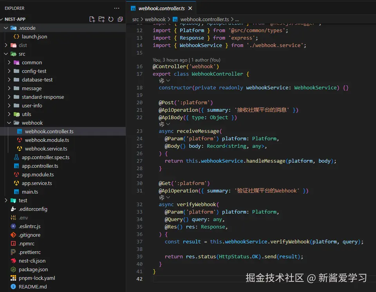
Task: Click the flask icon of app.controller.spec.ts
Action: pyautogui.click(x=16, y=158)
